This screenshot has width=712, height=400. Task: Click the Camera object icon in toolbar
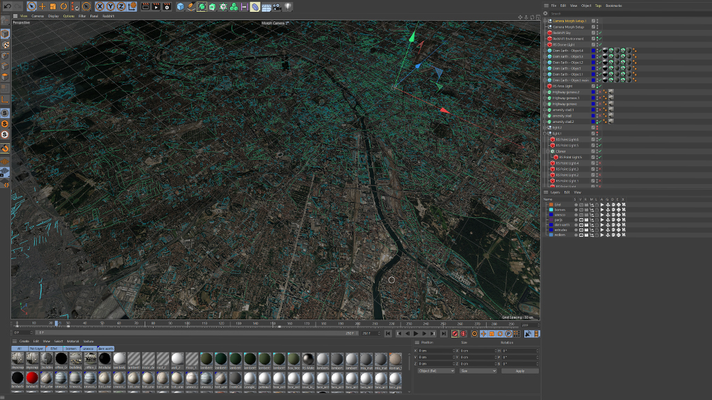(277, 6)
